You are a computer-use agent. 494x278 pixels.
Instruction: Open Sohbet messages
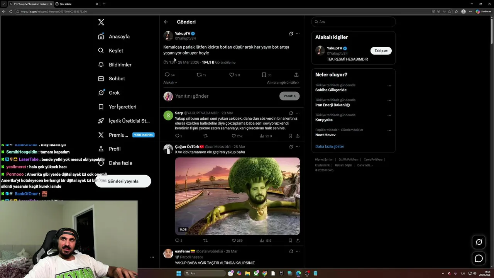click(112, 79)
